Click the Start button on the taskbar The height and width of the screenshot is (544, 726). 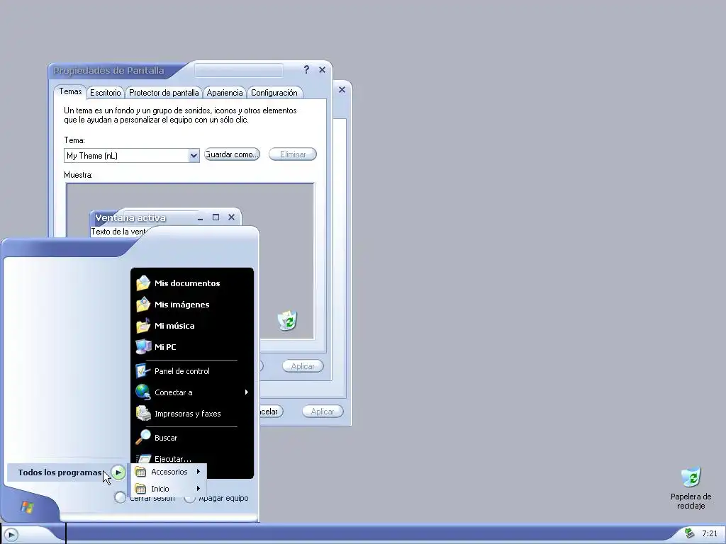pos(11,535)
